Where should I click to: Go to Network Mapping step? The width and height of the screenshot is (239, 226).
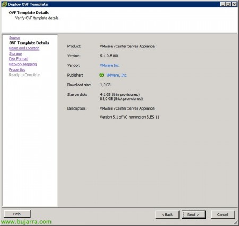[x=23, y=64]
